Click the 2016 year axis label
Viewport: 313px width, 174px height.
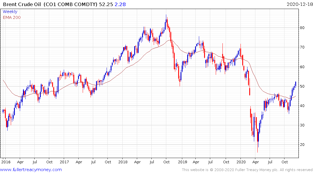tap(6, 162)
